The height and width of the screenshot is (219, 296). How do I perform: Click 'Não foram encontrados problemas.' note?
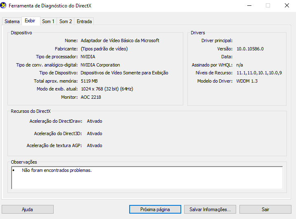(57, 170)
